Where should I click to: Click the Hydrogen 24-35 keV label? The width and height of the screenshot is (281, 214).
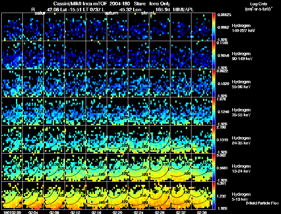[x=241, y=141]
